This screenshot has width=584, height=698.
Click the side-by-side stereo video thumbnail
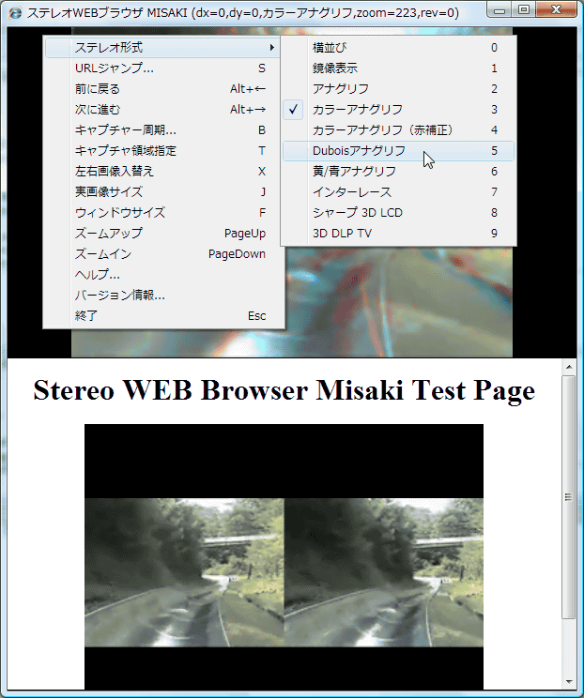284,572
